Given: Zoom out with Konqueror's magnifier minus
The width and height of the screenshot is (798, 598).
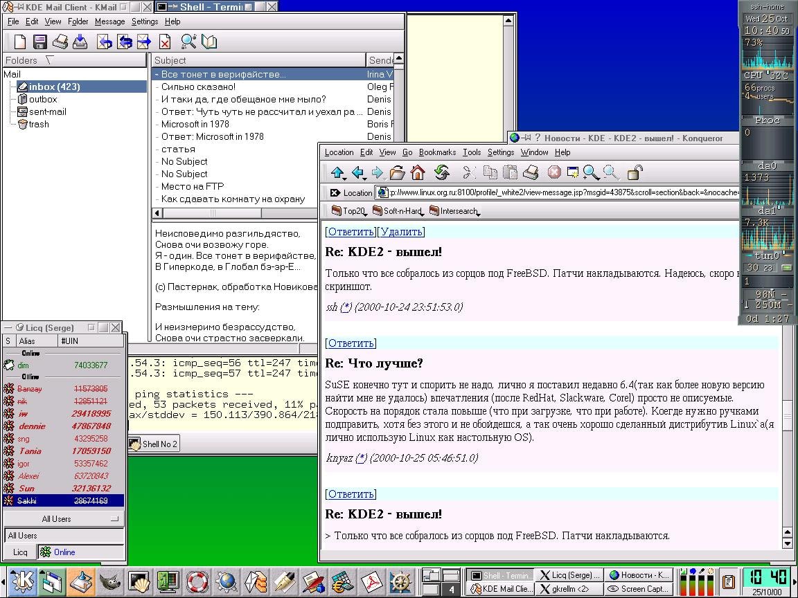Looking at the screenshot, I should click(611, 173).
